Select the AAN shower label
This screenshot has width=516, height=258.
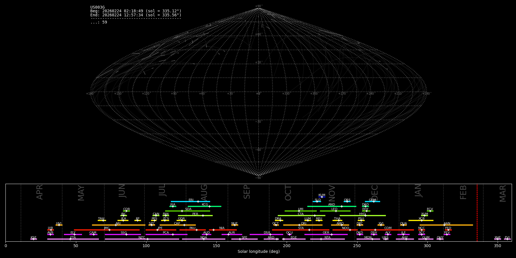tap(447, 223)
